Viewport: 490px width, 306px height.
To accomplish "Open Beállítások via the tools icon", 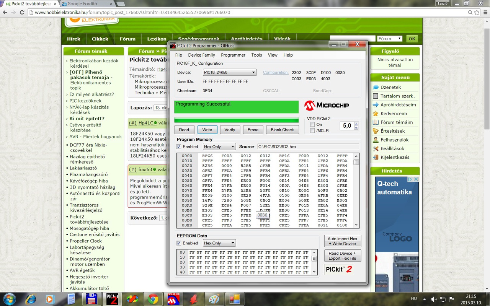I will (x=376, y=148).
